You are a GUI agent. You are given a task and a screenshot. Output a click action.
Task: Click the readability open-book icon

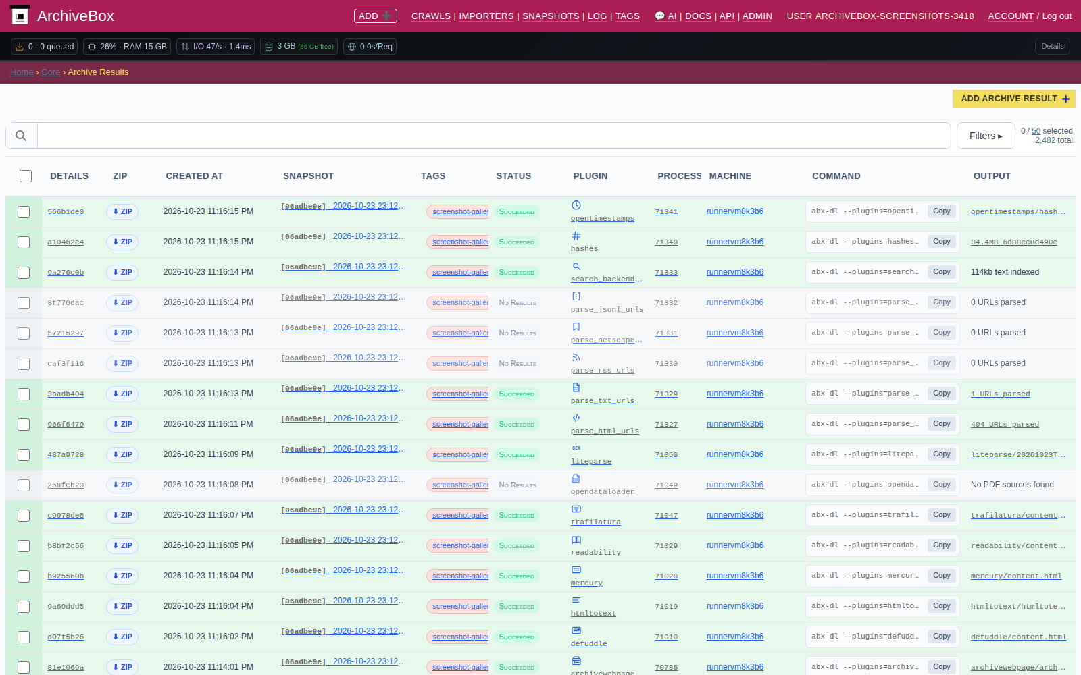pyautogui.click(x=576, y=539)
